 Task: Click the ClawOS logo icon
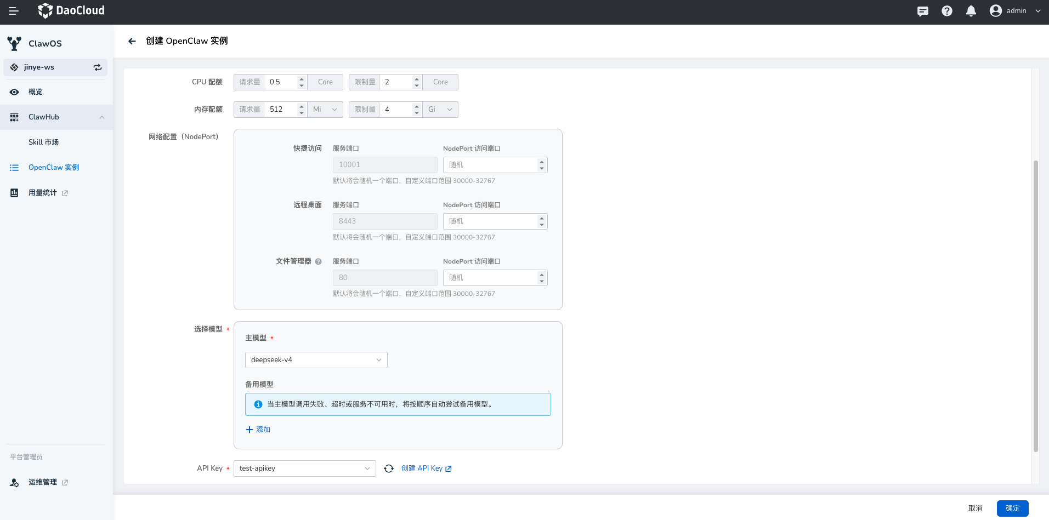pos(14,43)
